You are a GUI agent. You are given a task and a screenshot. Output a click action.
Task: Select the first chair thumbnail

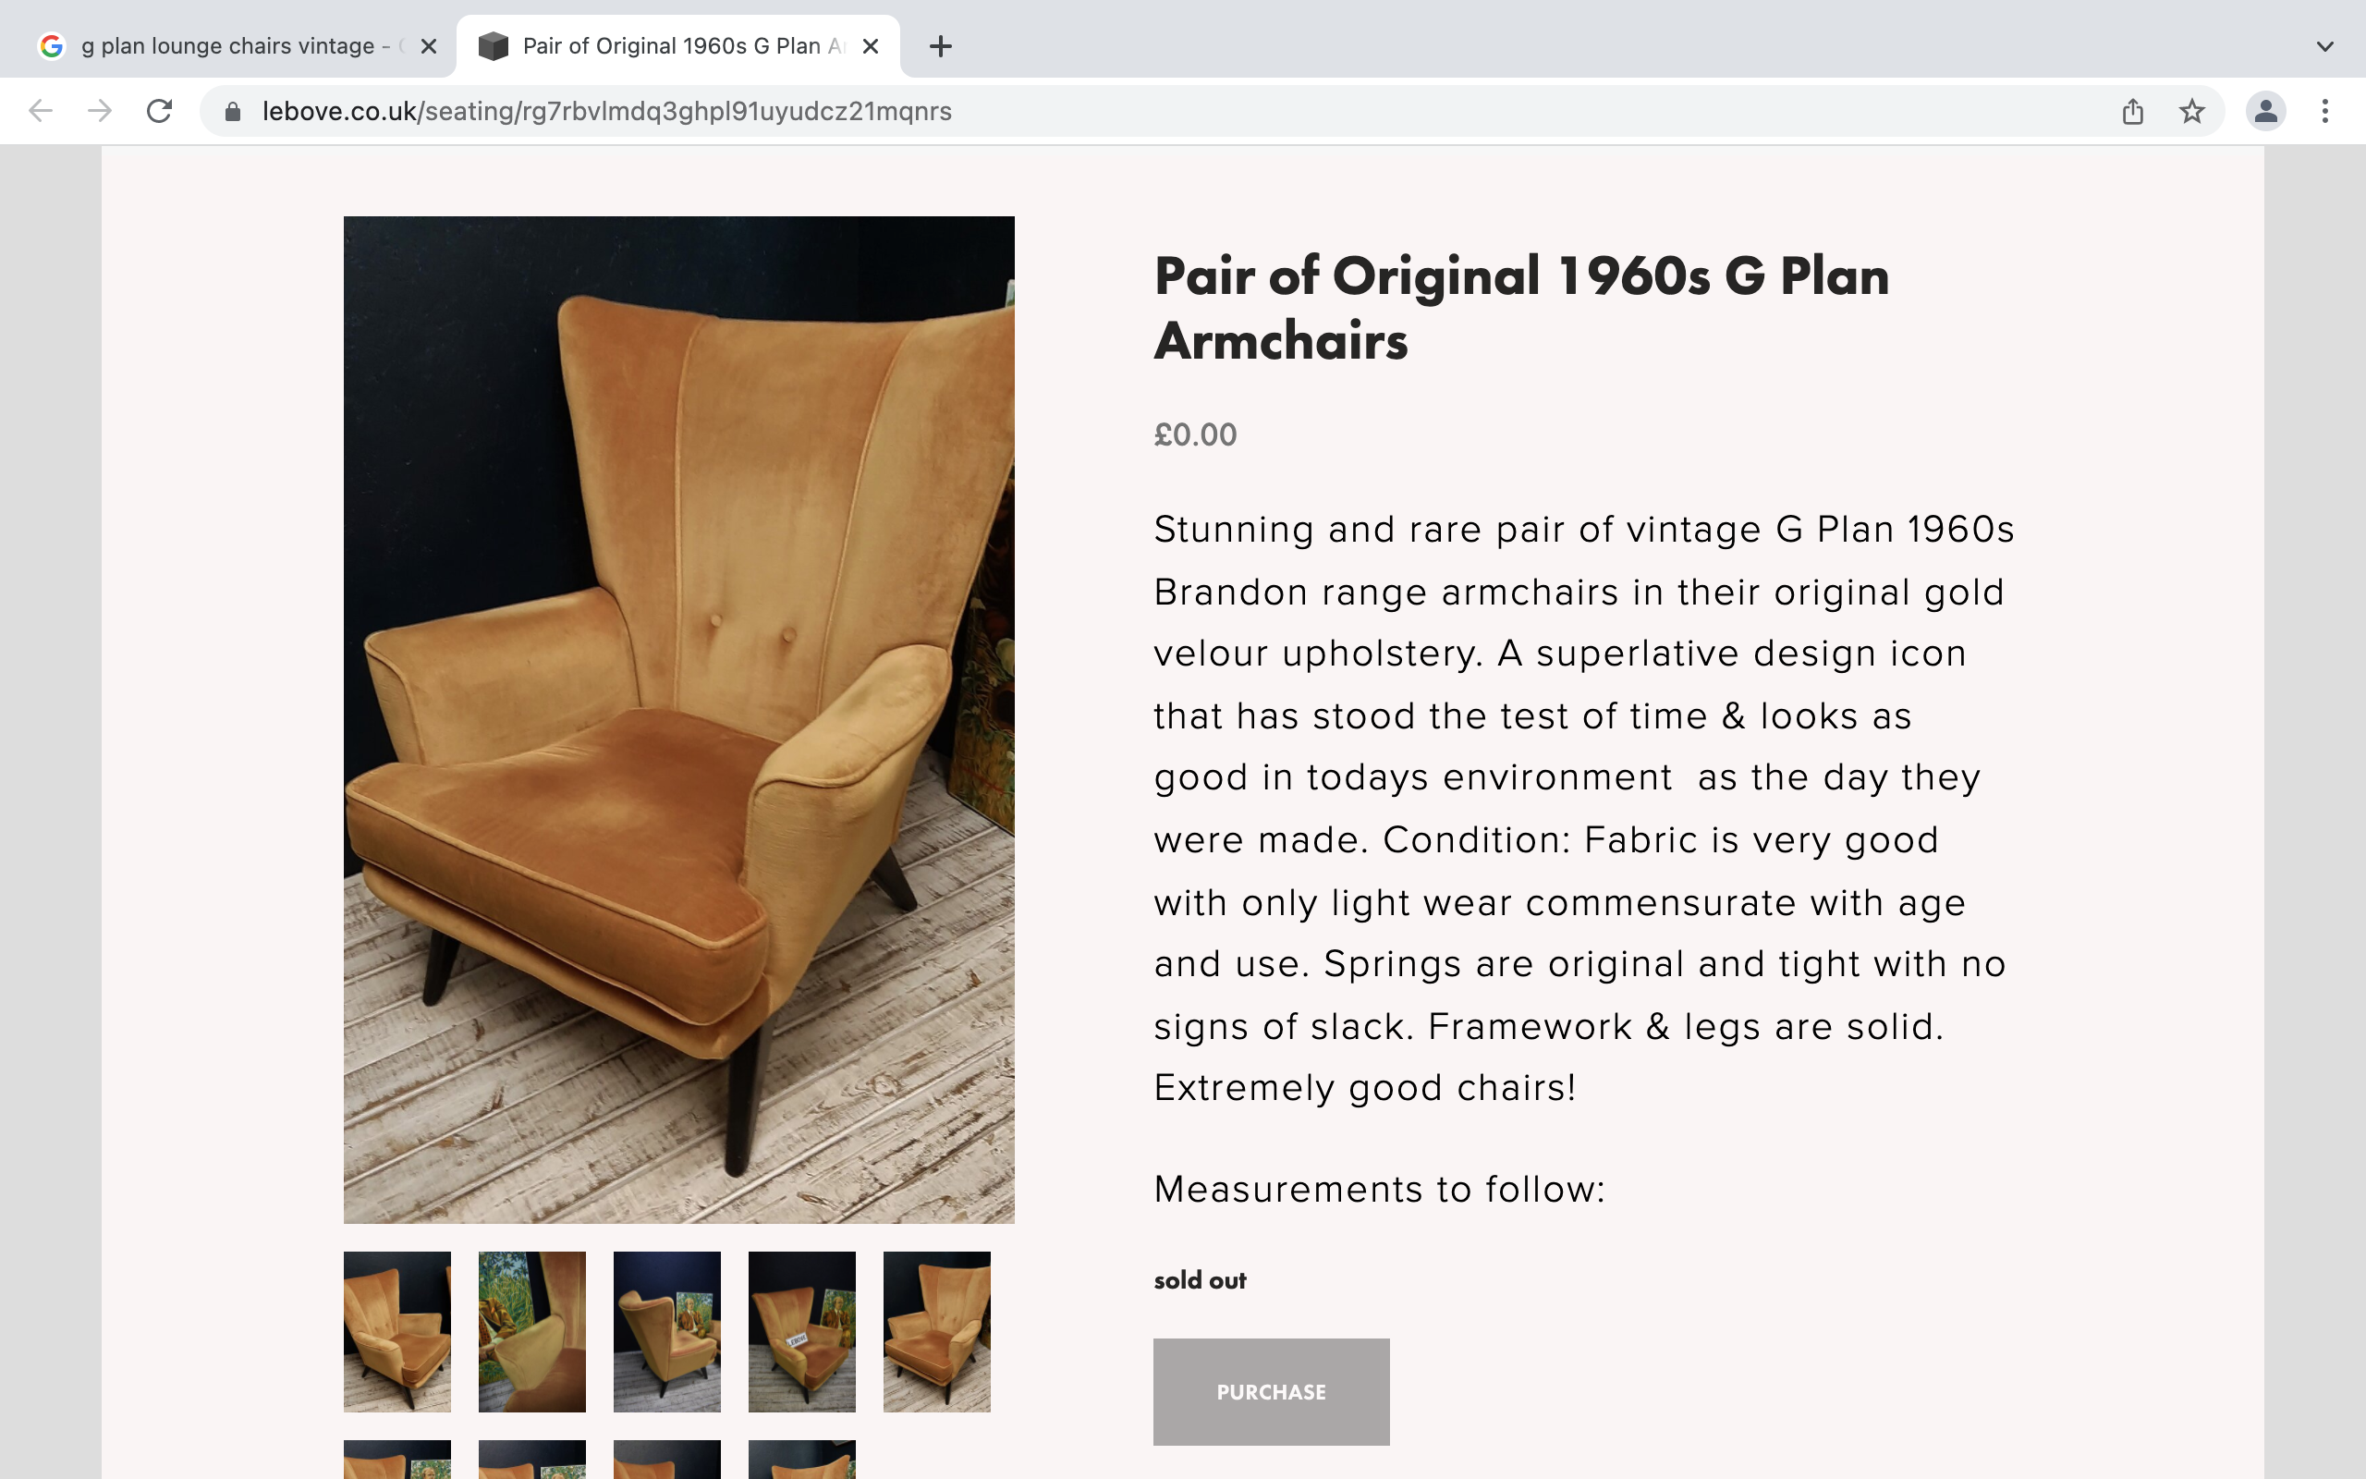point(396,1330)
